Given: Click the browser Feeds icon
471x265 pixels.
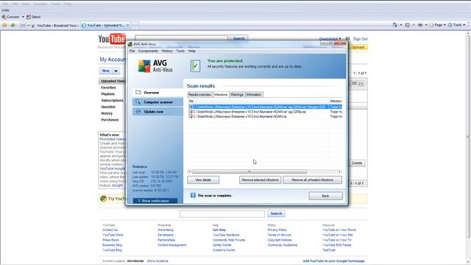Looking at the screenshot, I should [408, 25].
